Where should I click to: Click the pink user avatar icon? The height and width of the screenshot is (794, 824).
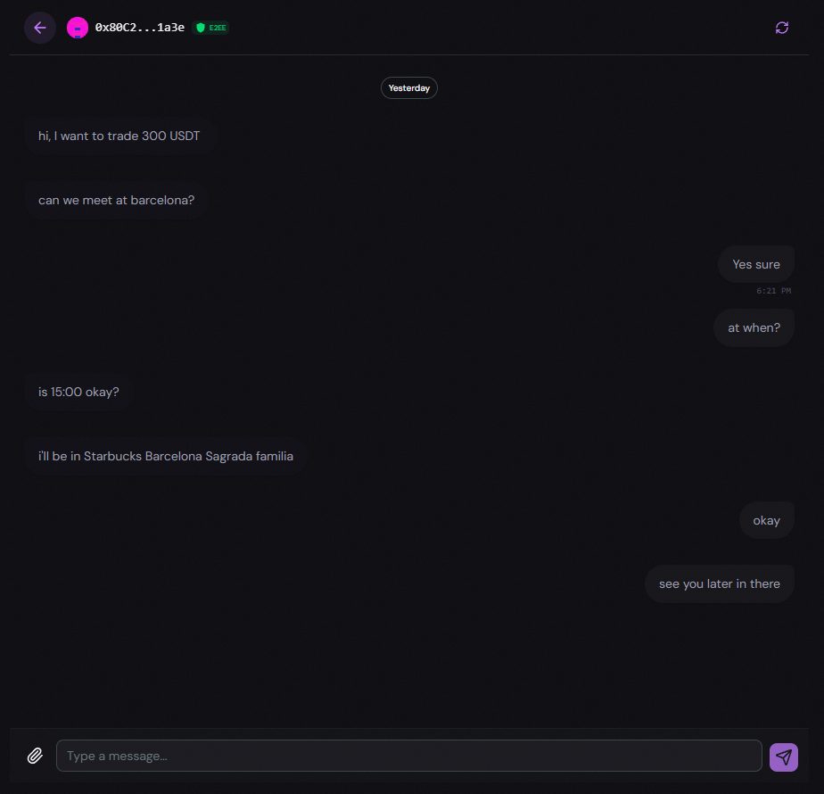(x=78, y=28)
